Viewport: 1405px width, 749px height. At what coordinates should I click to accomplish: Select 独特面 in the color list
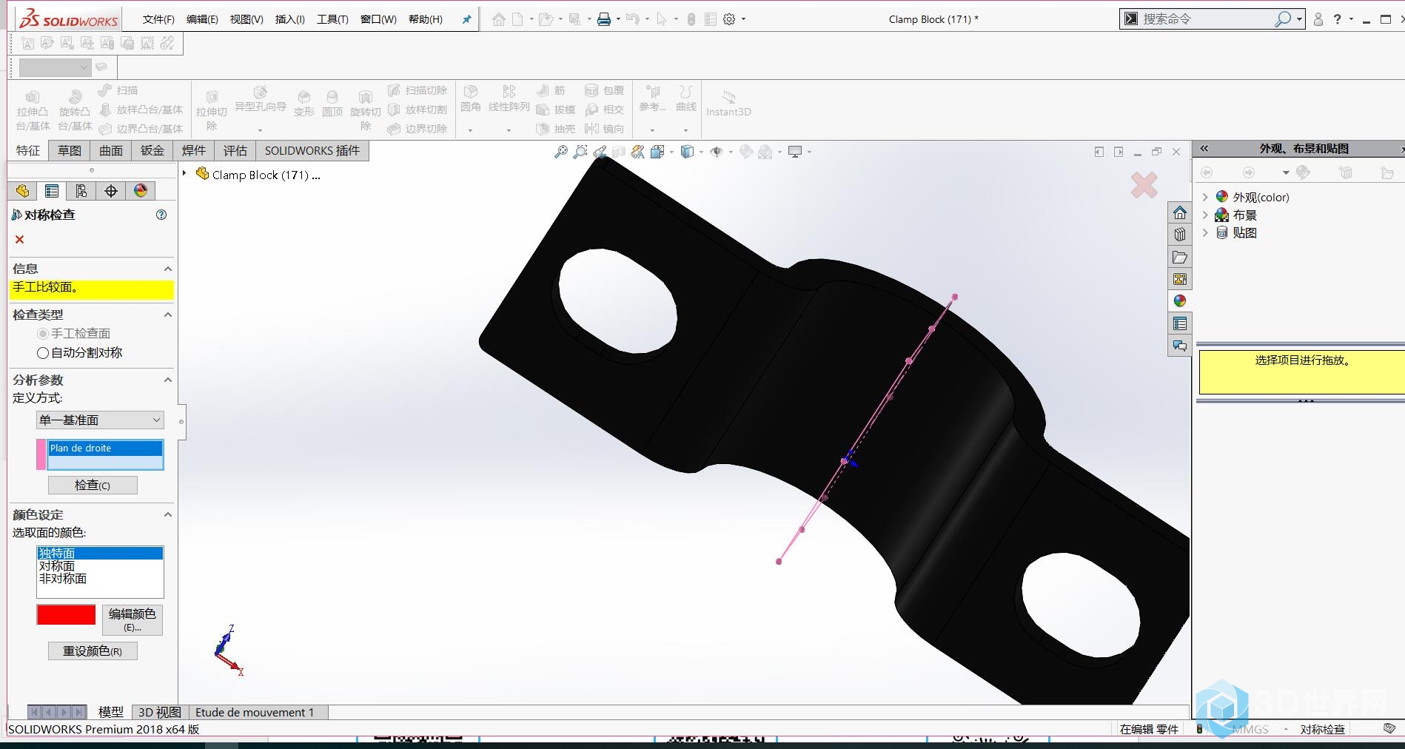coord(100,554)
